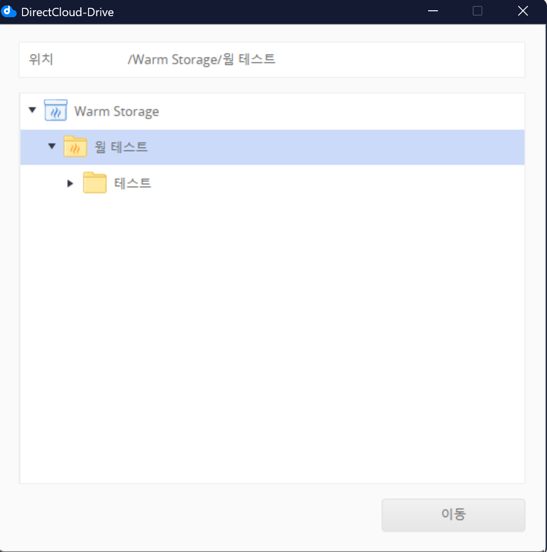The height and width of the screenshot is (552, 547).
Task: Maximize the DirectCloud-Drive window
Action: pos(478,11)
